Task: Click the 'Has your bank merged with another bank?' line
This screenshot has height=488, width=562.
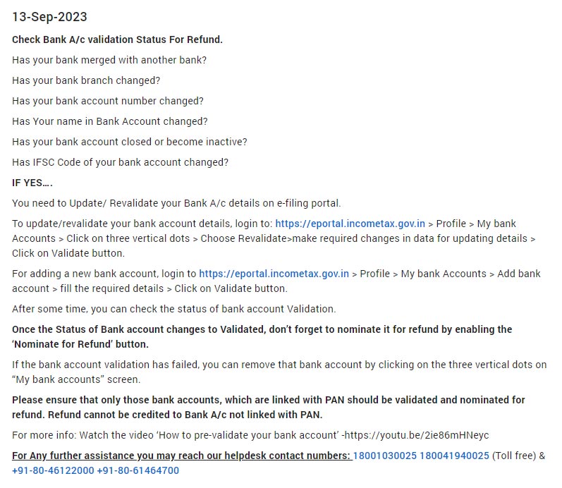Action: tap(109, 60)
